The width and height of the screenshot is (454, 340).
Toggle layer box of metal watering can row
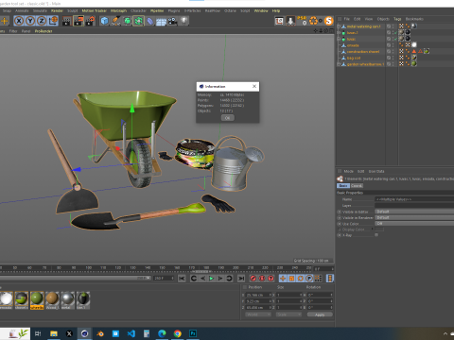click(x=389, y=26)
